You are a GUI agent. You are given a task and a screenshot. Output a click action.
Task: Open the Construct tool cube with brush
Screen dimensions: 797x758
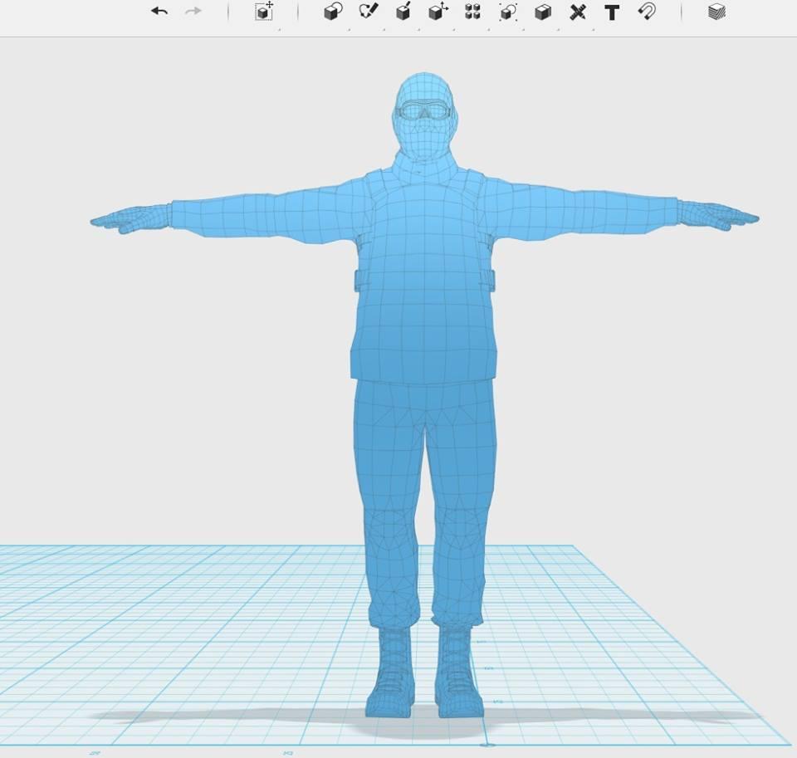click(x=403, y=11)
